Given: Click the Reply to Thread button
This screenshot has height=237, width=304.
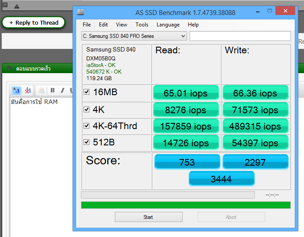Looking at the screenshot, I should [x=33, y=23].
